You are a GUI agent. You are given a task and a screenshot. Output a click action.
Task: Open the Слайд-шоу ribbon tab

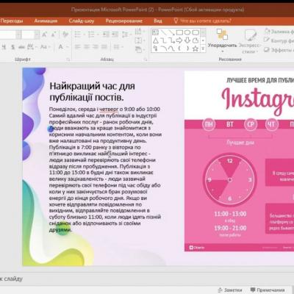82,21
